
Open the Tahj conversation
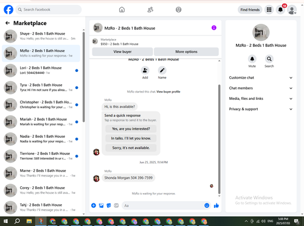click(41, 207)
